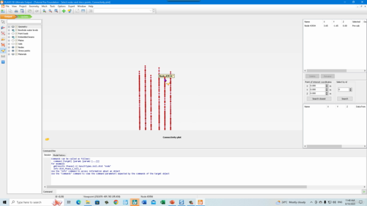Click the chart toolbar icon left of table
367x206 pixels.
(77, 11)
